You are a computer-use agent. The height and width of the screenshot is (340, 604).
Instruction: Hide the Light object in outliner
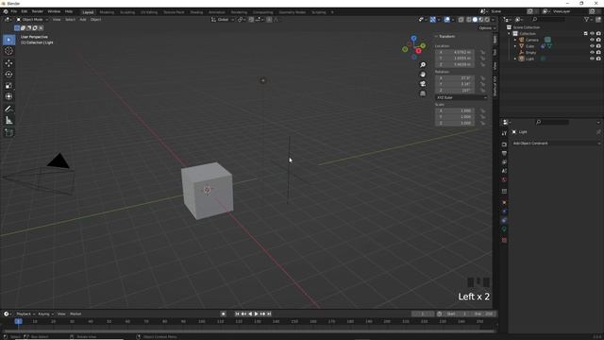[x=592, y=59]
